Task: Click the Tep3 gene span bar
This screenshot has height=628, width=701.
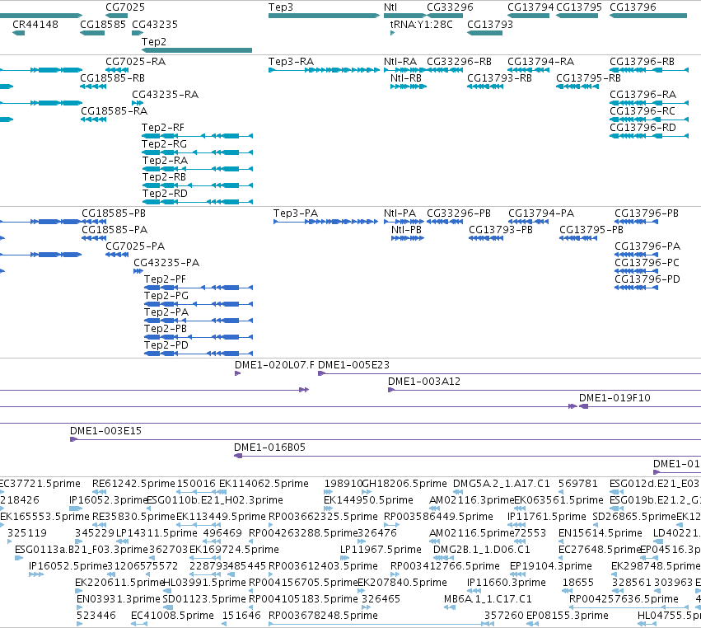Action: point(324,16)
